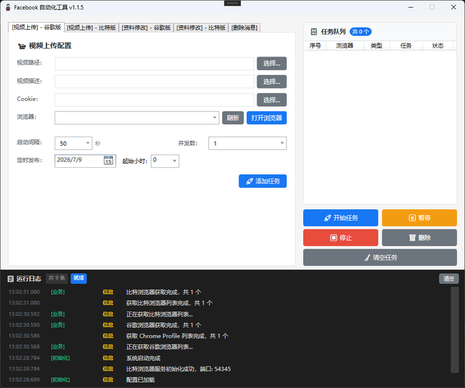Click 选择 button for 视频描述
This screenshot has width=465, height=388.
[x=271, y=81]
